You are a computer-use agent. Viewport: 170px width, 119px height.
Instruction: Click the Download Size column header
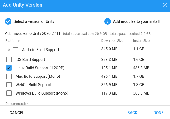(112, 41)
